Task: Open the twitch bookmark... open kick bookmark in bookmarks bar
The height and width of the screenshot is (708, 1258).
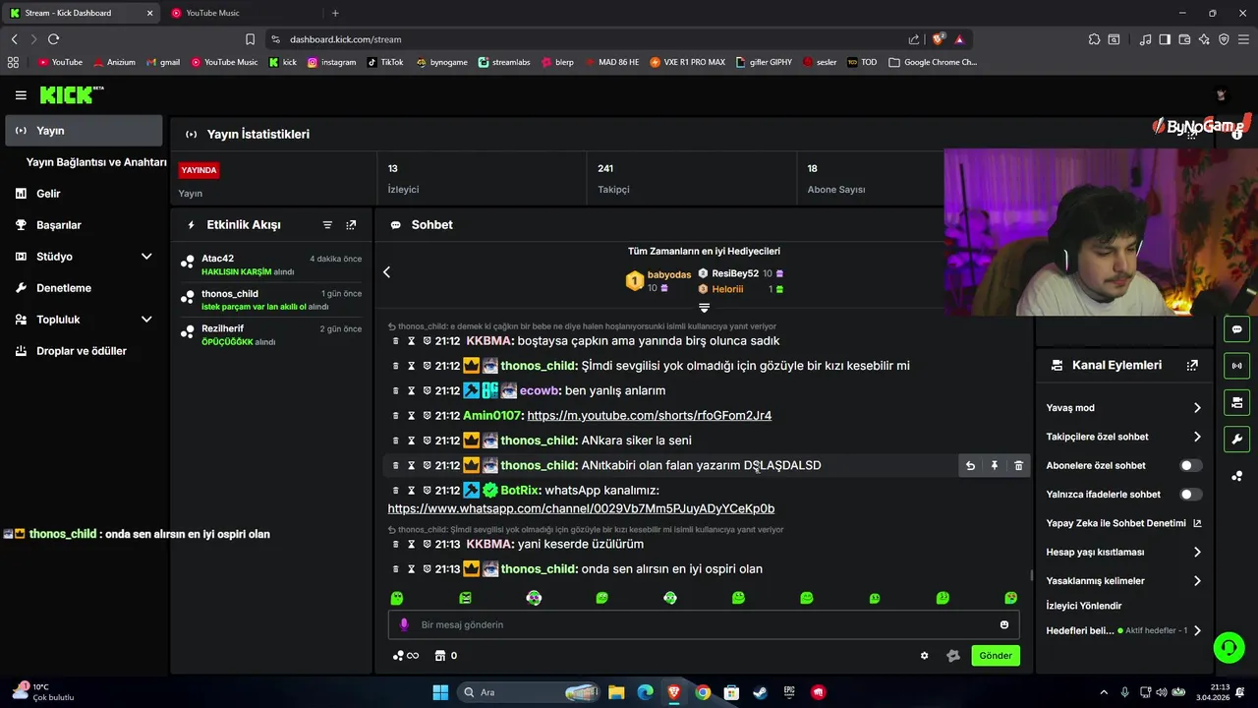Action: coord(283,62)
